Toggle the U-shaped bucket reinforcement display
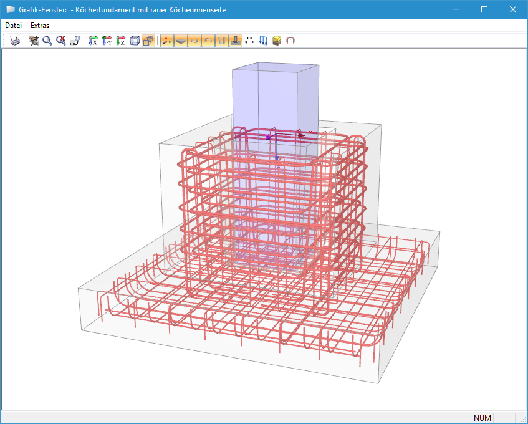Image resolution: width=528 pixels, height=424 pixels. pos(221,41)
